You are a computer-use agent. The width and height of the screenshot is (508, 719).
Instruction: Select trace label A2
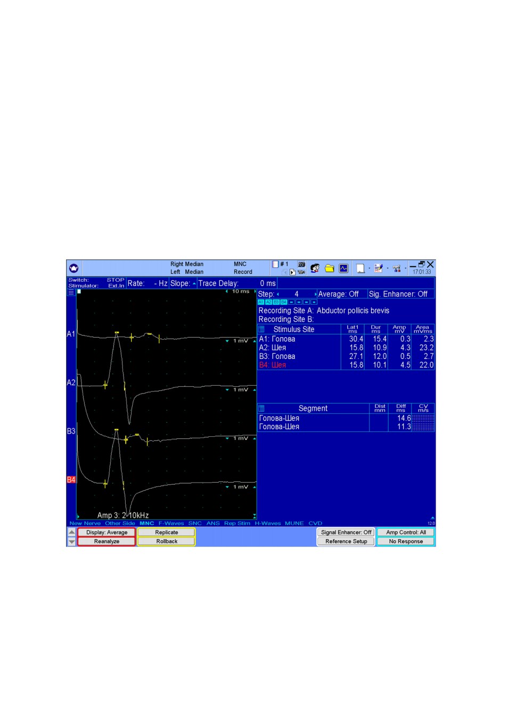[x=71, y=382]
